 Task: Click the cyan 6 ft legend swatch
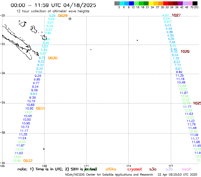[122, 3]
